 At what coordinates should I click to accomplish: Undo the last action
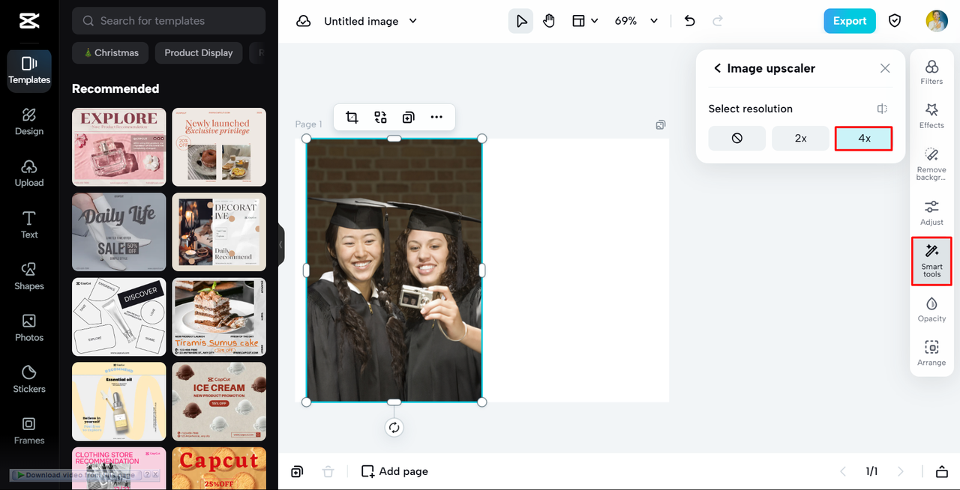tap(690, 21)
